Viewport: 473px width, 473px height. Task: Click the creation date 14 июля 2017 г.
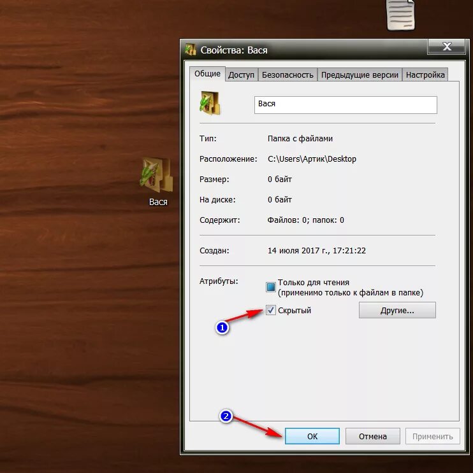pos(298,251)
